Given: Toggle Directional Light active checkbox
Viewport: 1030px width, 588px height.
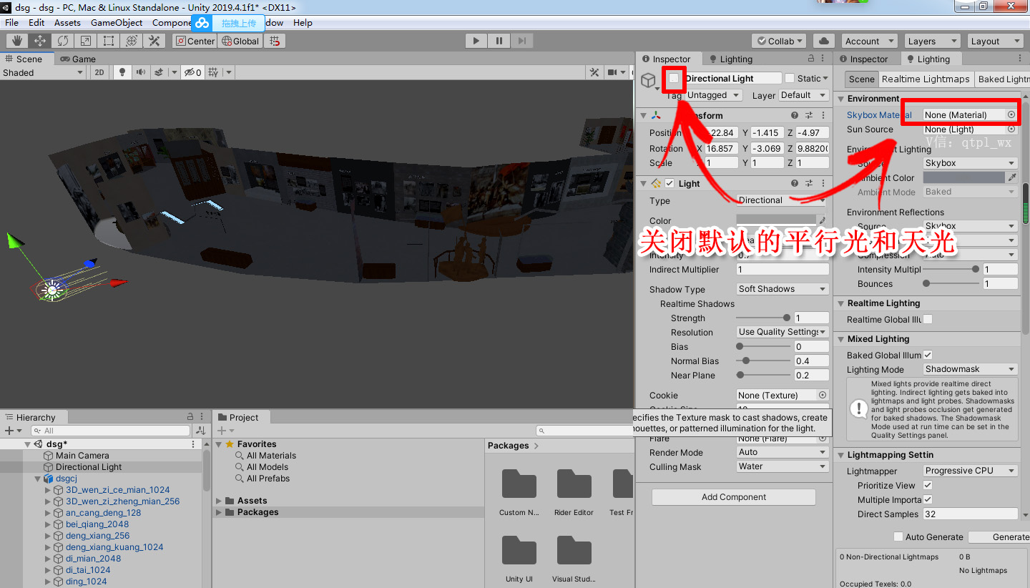Looking at the screenshot, I should pyautogui.click(x=674, y=78).
